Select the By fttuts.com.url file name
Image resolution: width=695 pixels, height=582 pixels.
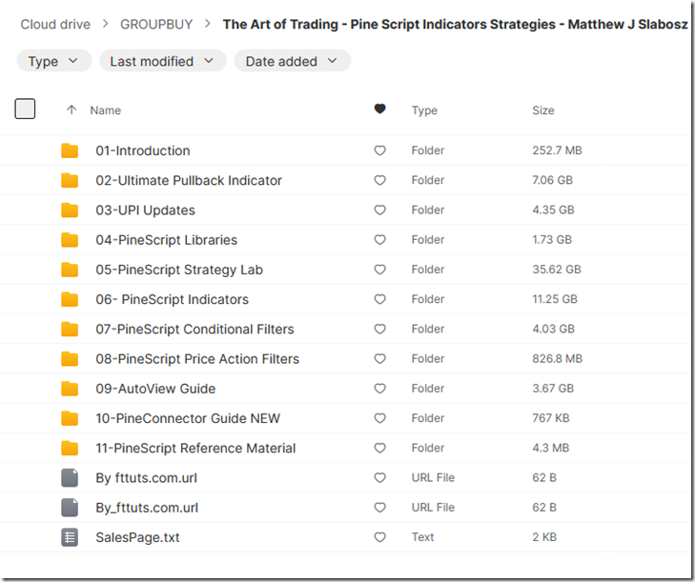pos(146,478)
